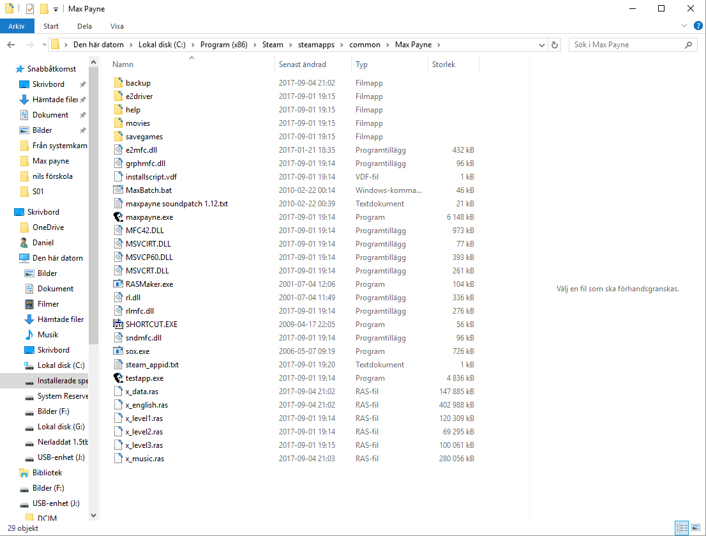This screenshot has height=536, width=706.
Task: Unpin Bilder from quick access
Action: coord(83,130)
